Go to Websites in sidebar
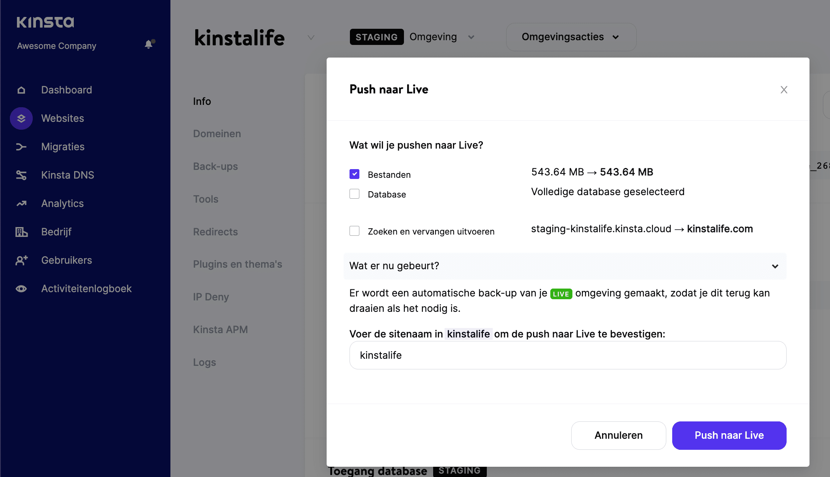 [x=62, y=118]
